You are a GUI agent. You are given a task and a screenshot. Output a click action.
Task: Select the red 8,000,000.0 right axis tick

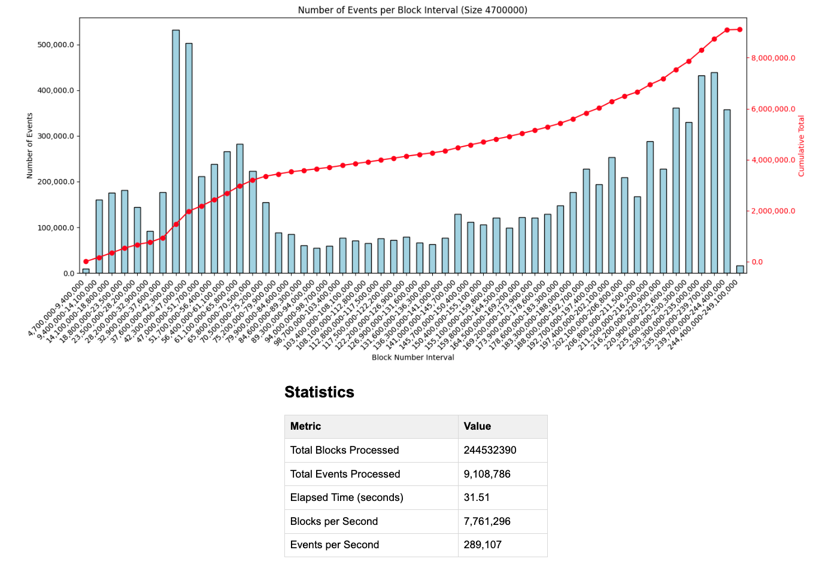point(774,58)
